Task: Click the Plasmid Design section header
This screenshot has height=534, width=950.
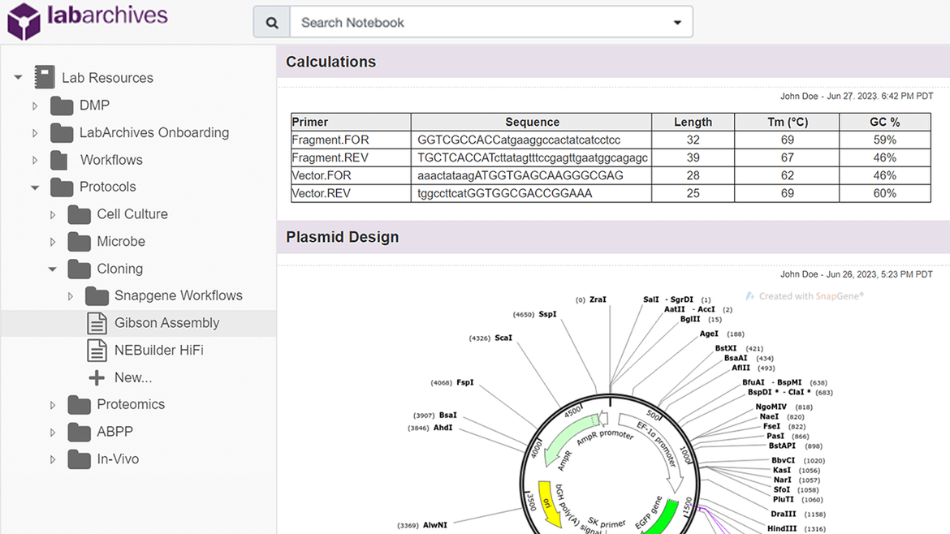Action: click(x=342, y=238)
